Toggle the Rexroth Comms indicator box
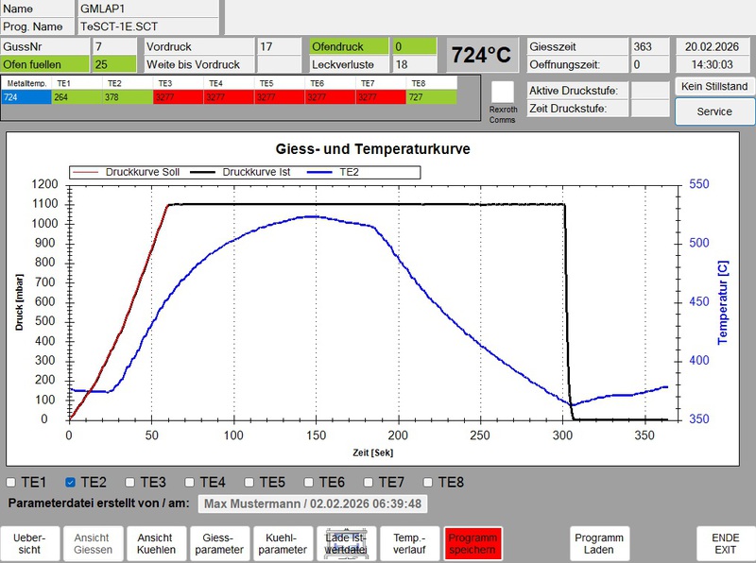756x563 pixels. [503, 93]
